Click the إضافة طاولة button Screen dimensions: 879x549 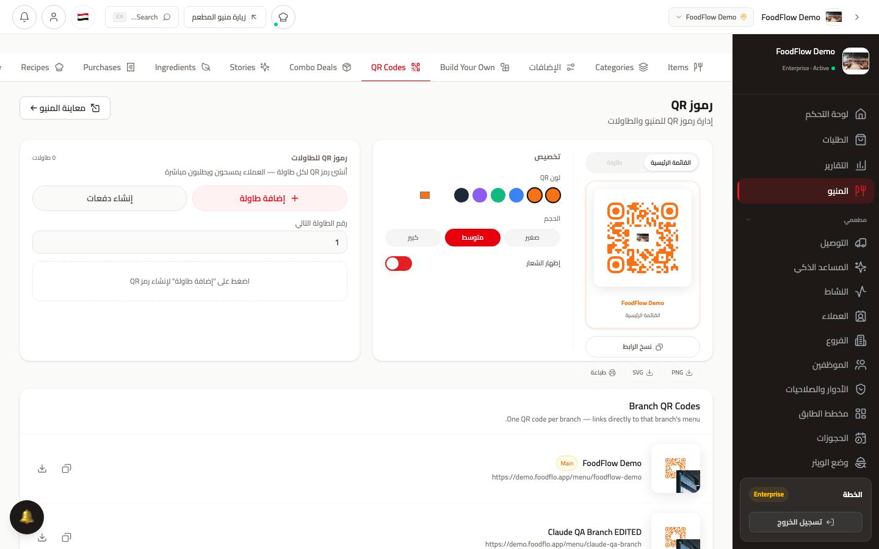(x=270, y=198)
